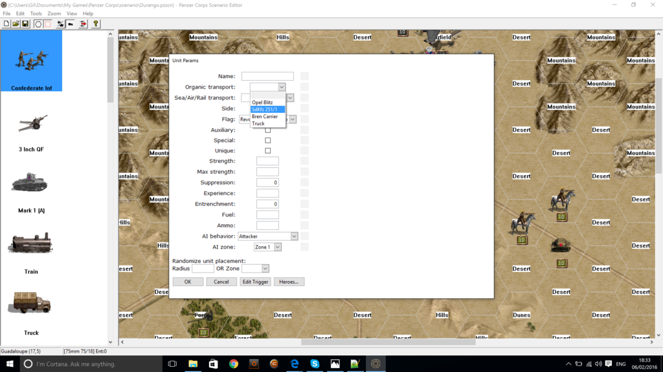Expand the Flag dropdown arrow
Screen dimensions: 663x372
click(293, 119)
